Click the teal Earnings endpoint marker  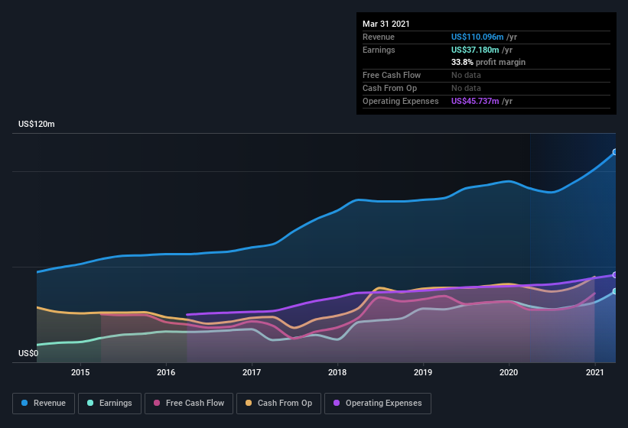coord(615,291)
